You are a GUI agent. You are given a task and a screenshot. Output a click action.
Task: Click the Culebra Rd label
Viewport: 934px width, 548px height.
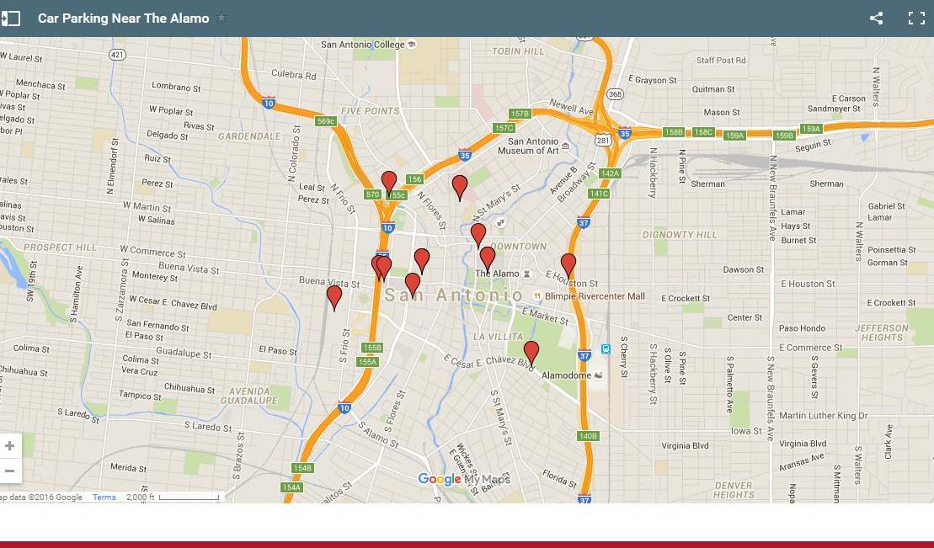(x=294, y=74)
